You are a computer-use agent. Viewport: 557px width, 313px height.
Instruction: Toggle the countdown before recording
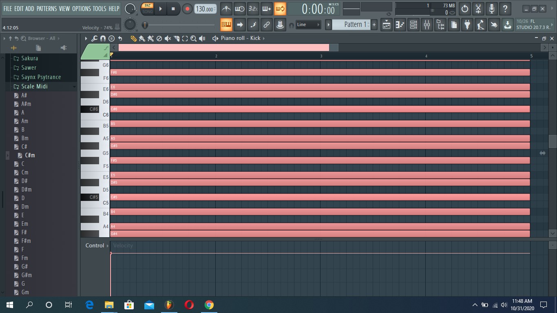(253, 9)
